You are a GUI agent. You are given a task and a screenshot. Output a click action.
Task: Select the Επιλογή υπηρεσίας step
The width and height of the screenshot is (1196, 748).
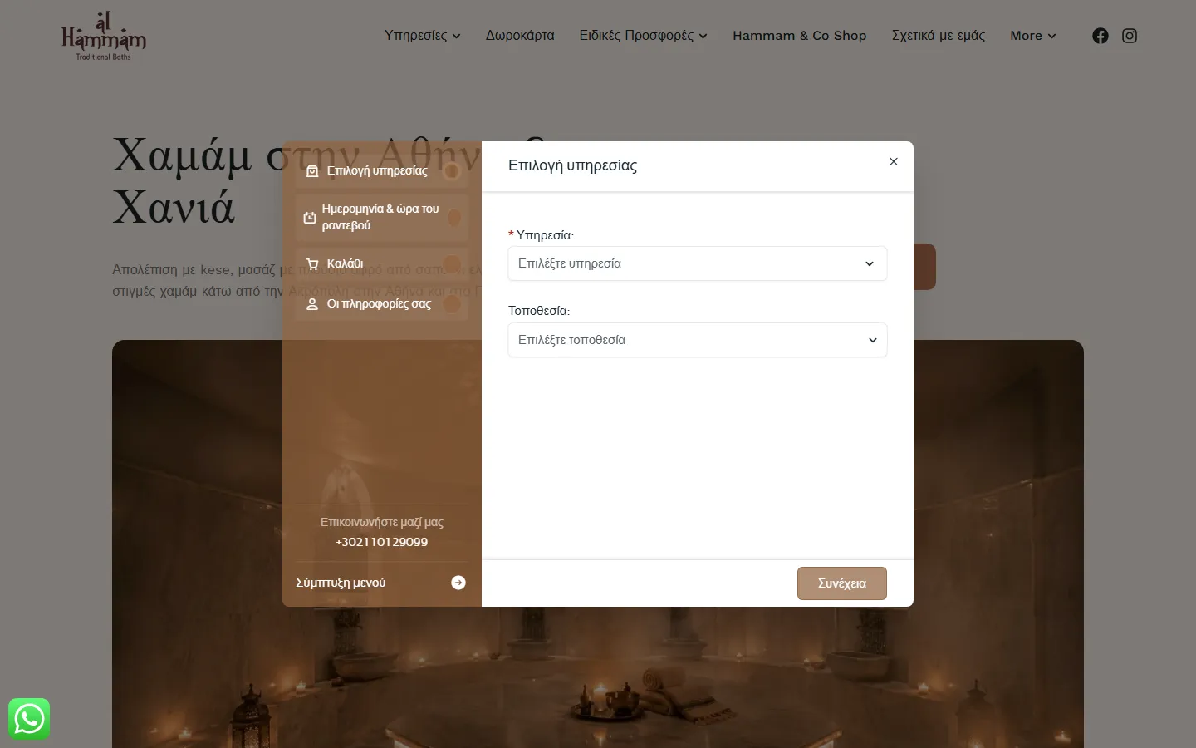(x=382, y=171)
